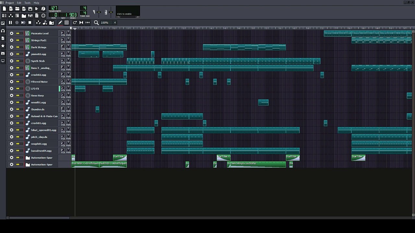
Task: Mute the bassdrum04.ogg track
Action: coord(18,151)
